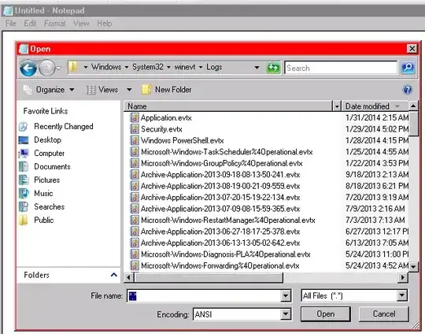Open Notepad View menu
Viewport: 425px width, 334px height.
pos(81,24)
